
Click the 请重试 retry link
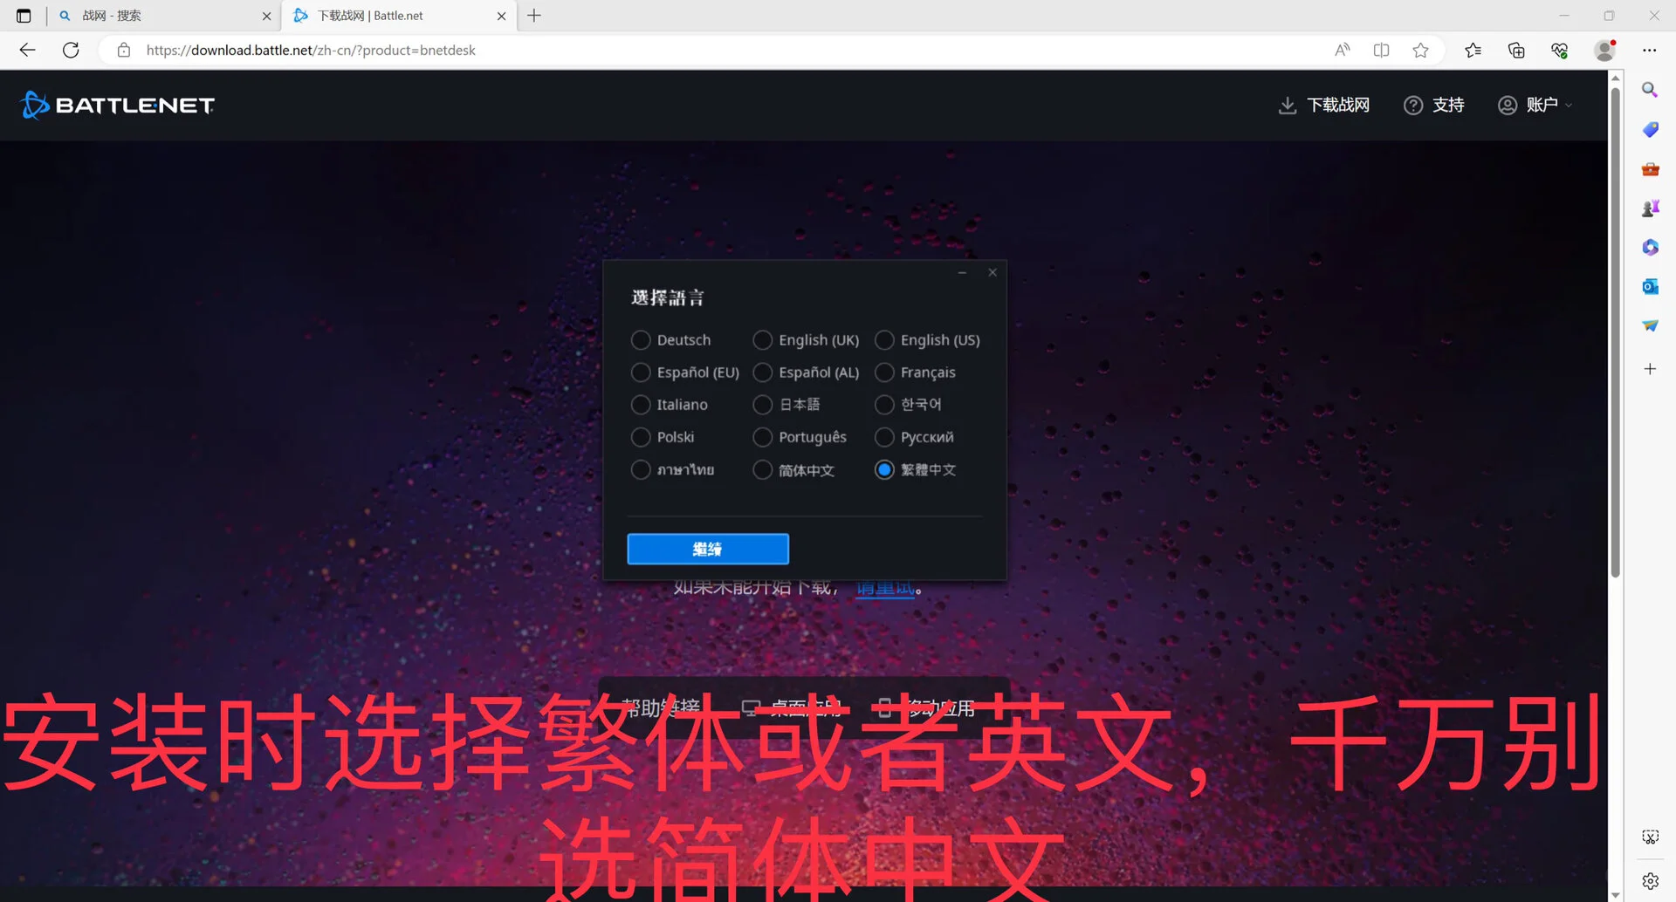click(885, 588)
